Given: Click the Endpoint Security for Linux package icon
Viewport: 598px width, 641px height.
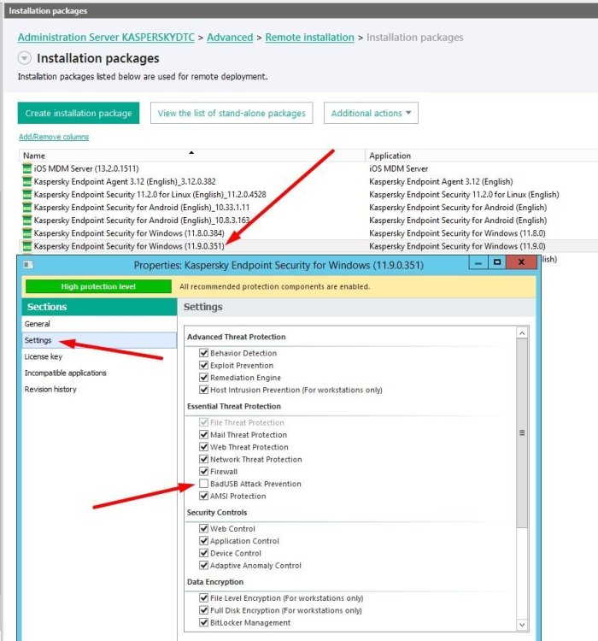Looking at the screenshot, I should (27, 195).
